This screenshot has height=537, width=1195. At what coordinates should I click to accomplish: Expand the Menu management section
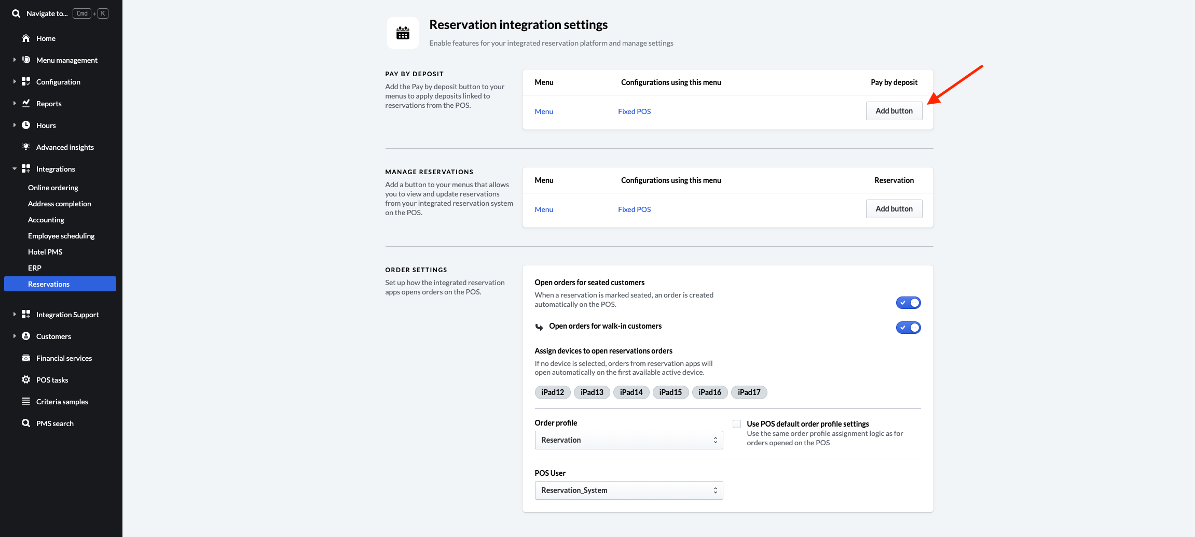[x=15, y=60]
